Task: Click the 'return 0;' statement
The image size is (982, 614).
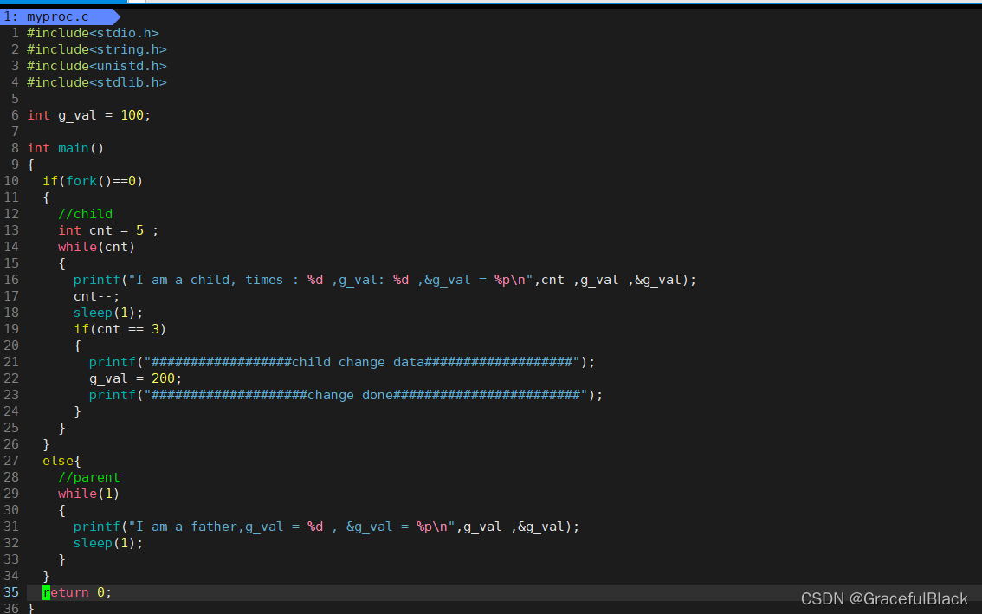Action: coord(77,592)
